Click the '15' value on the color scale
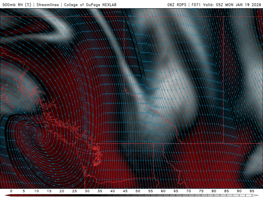The height and width of the screenshot is (197, 263). tap(49, 191)
